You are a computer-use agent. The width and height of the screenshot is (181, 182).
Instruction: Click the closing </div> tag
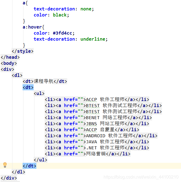pyautogui.click(x=9, y=178)
